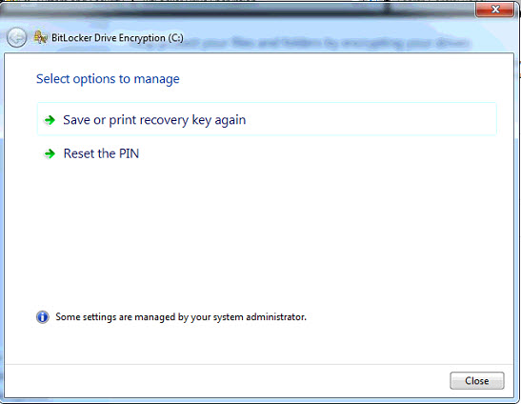Click the blank white area below Reset the PIN

[259, 232]
